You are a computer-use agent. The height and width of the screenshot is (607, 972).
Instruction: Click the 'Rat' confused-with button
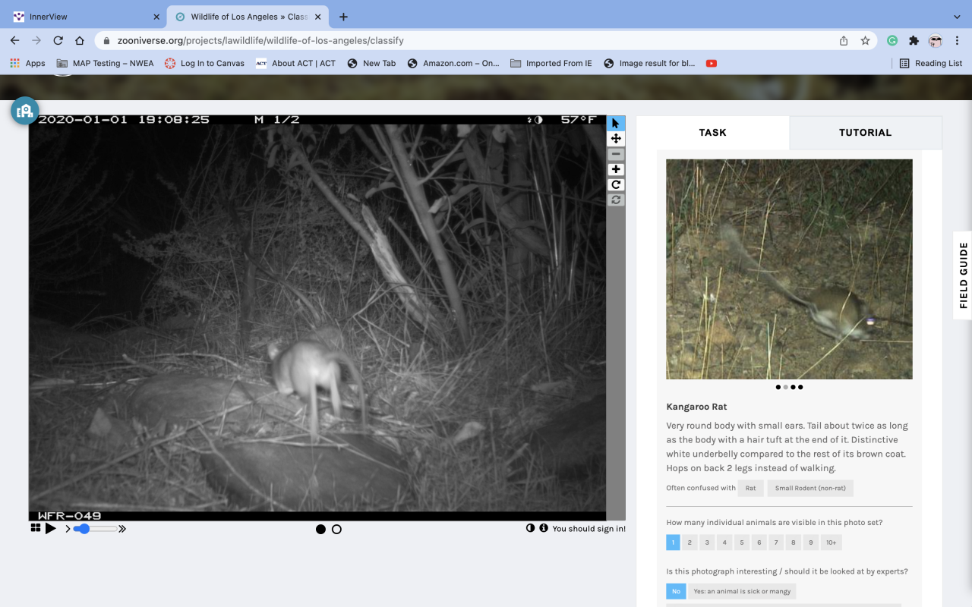(x=750, y=488)
